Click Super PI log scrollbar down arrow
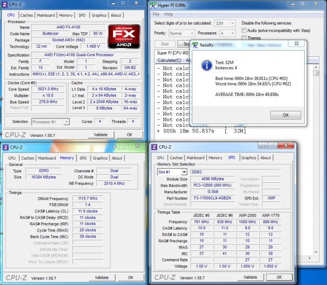 (316, 252)
